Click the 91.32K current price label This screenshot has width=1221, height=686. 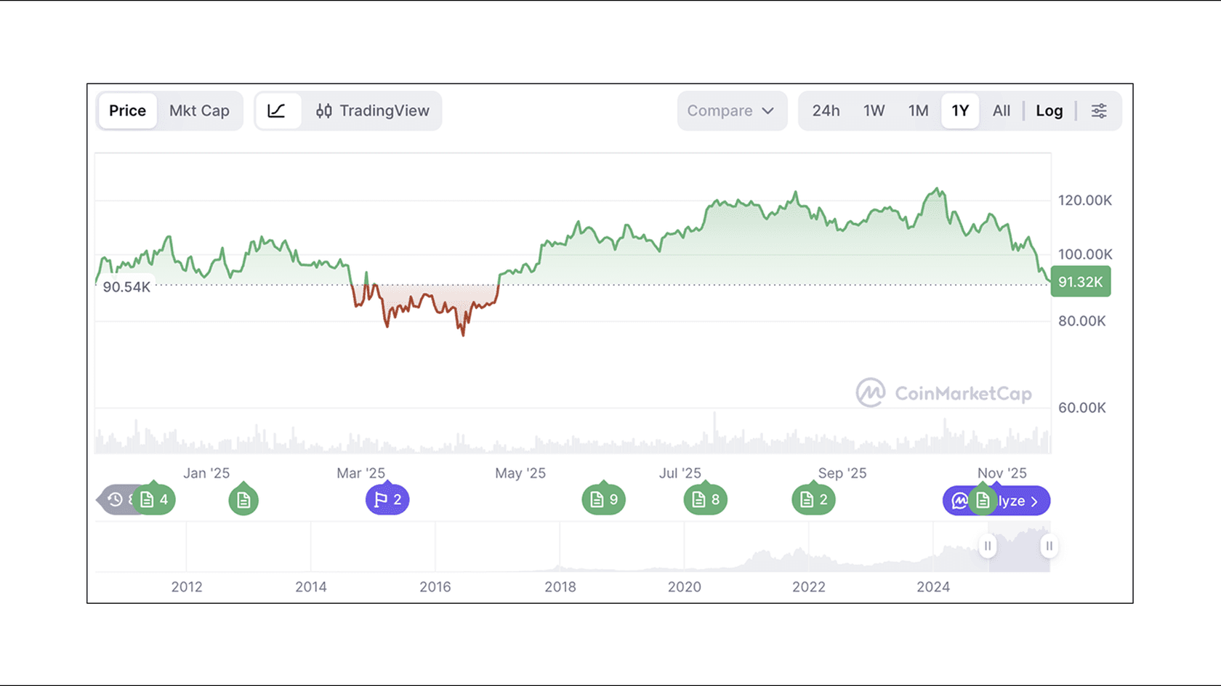click(x=1081, y=281)
